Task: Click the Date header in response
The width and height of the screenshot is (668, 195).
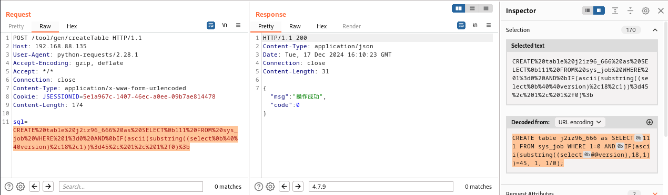Action: (327, 55)
